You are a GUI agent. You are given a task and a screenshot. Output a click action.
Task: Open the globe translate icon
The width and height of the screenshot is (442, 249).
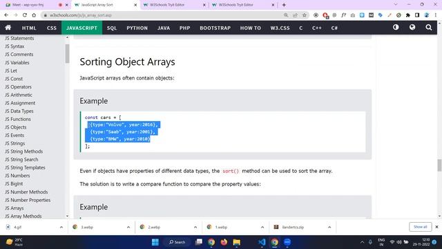coord(412,28)
